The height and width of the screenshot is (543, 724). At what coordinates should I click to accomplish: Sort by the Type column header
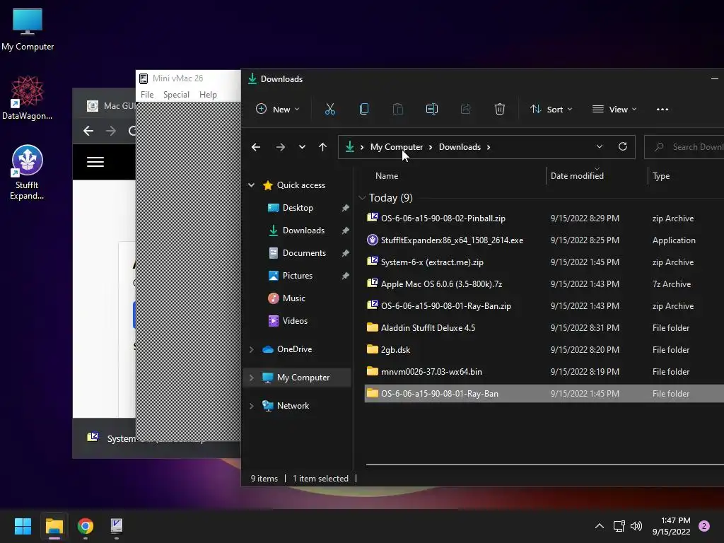pyautogui.click(x=661, y=176)
